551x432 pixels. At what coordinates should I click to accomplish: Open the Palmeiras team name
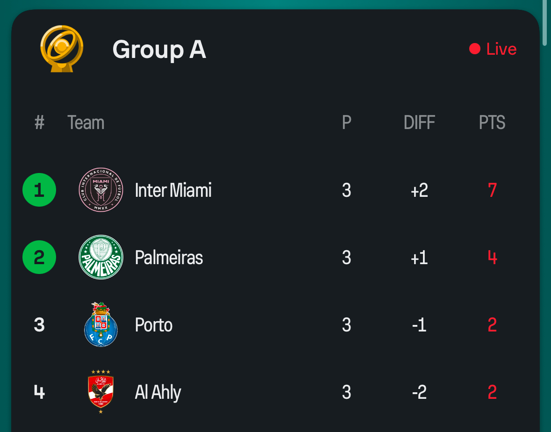(169, 258)
